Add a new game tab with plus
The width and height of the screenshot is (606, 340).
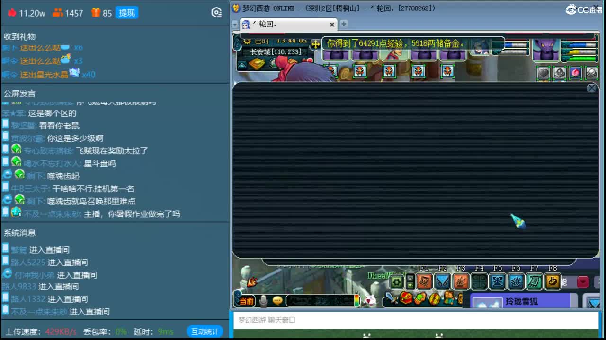pos(344,24)
